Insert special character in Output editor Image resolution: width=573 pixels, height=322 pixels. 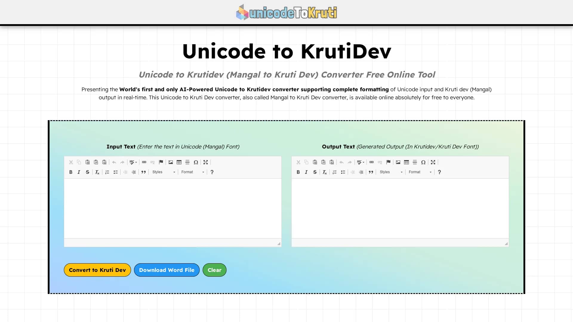pyautogui.click(x=423, y=162)
